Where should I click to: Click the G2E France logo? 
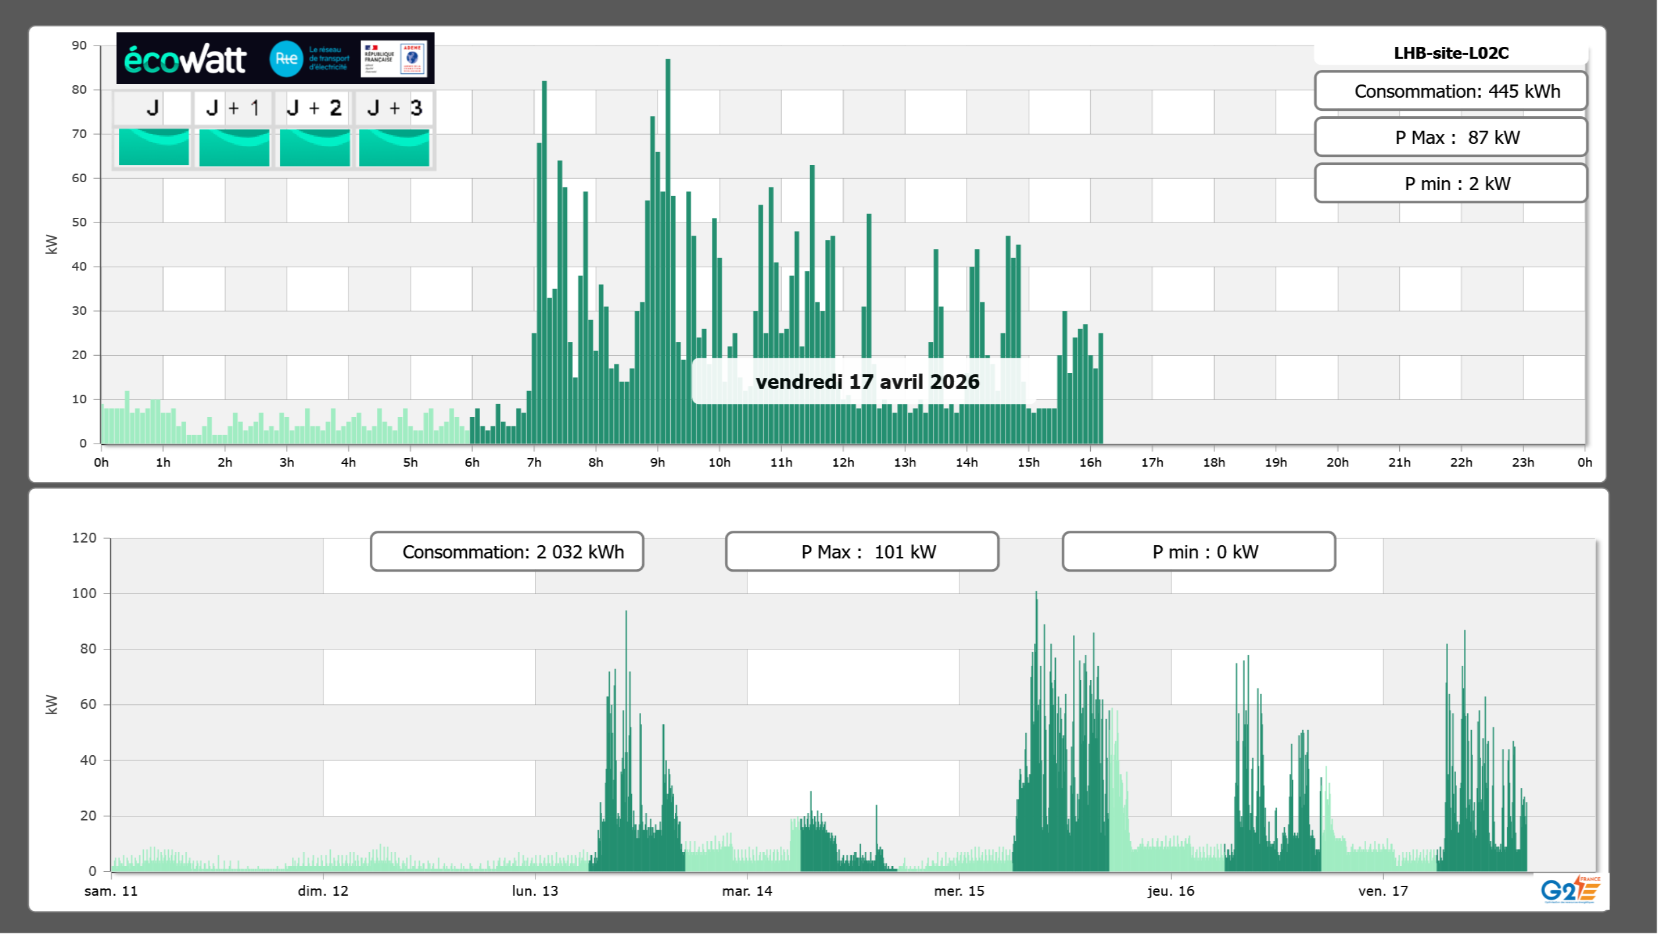coord(1570,889)
